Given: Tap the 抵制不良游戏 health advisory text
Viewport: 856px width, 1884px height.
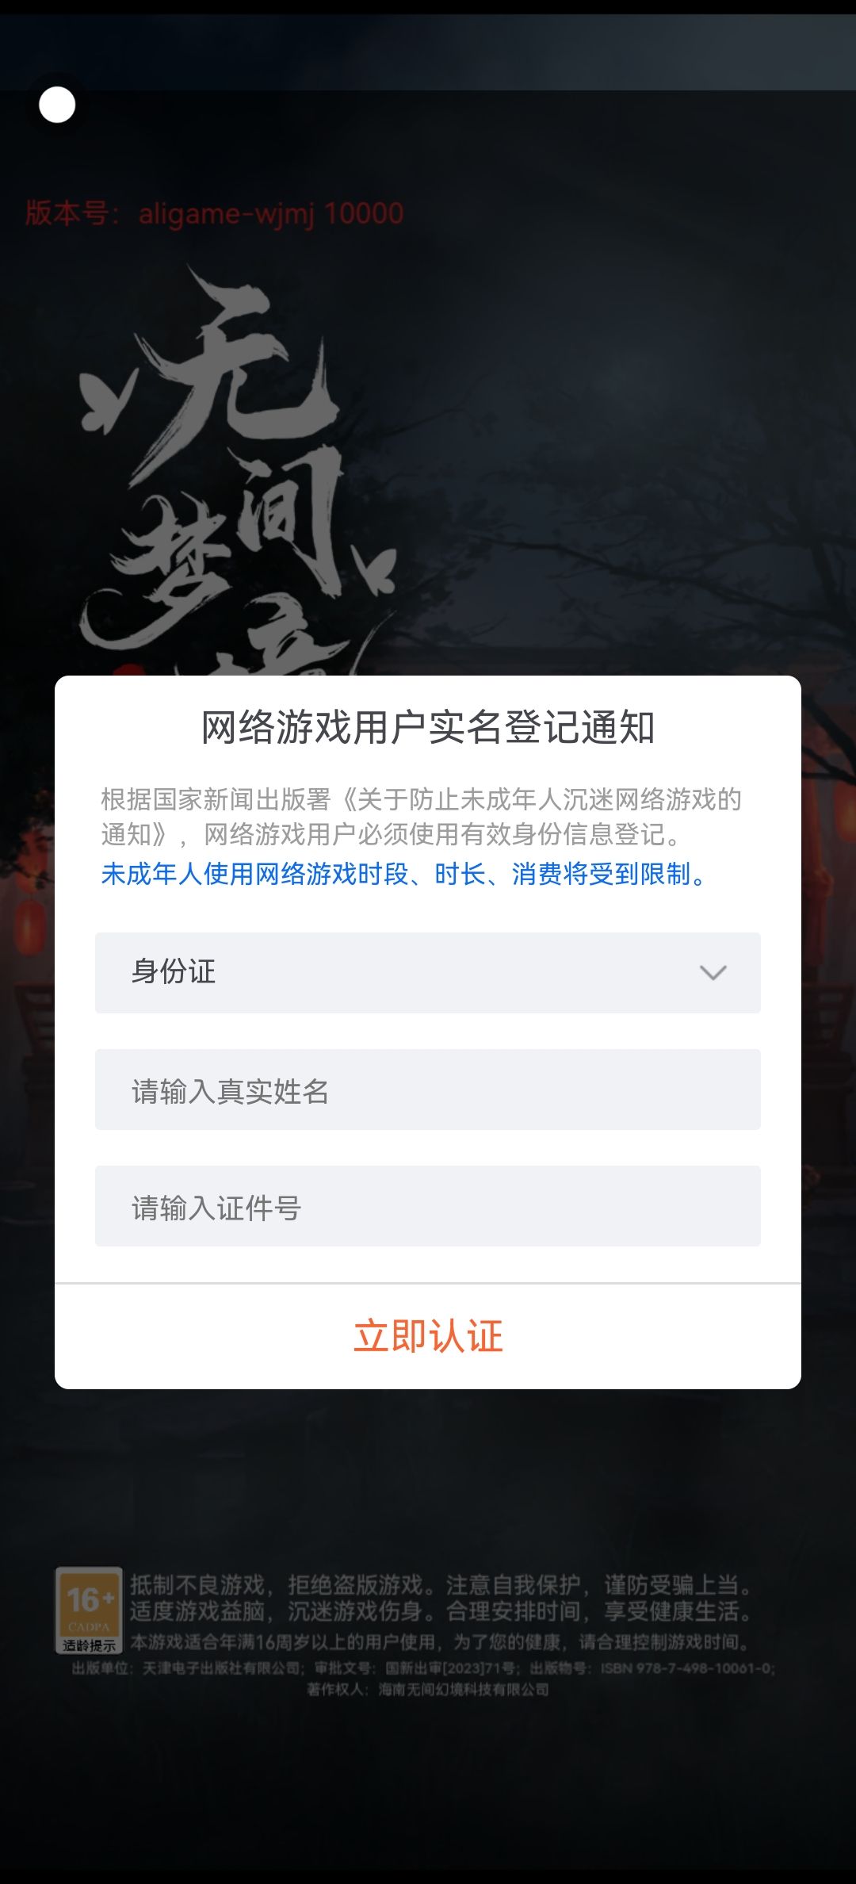Looking at the screenshot, I should click(441, 1598).
